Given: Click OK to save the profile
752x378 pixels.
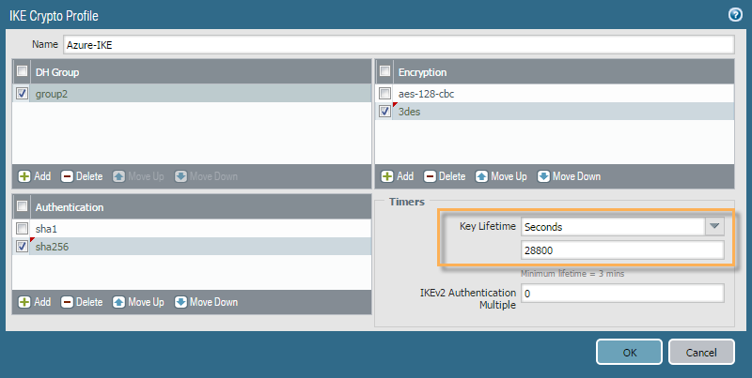Looking at the screenshot, I should pyautogui.click(x=629, y=352).
